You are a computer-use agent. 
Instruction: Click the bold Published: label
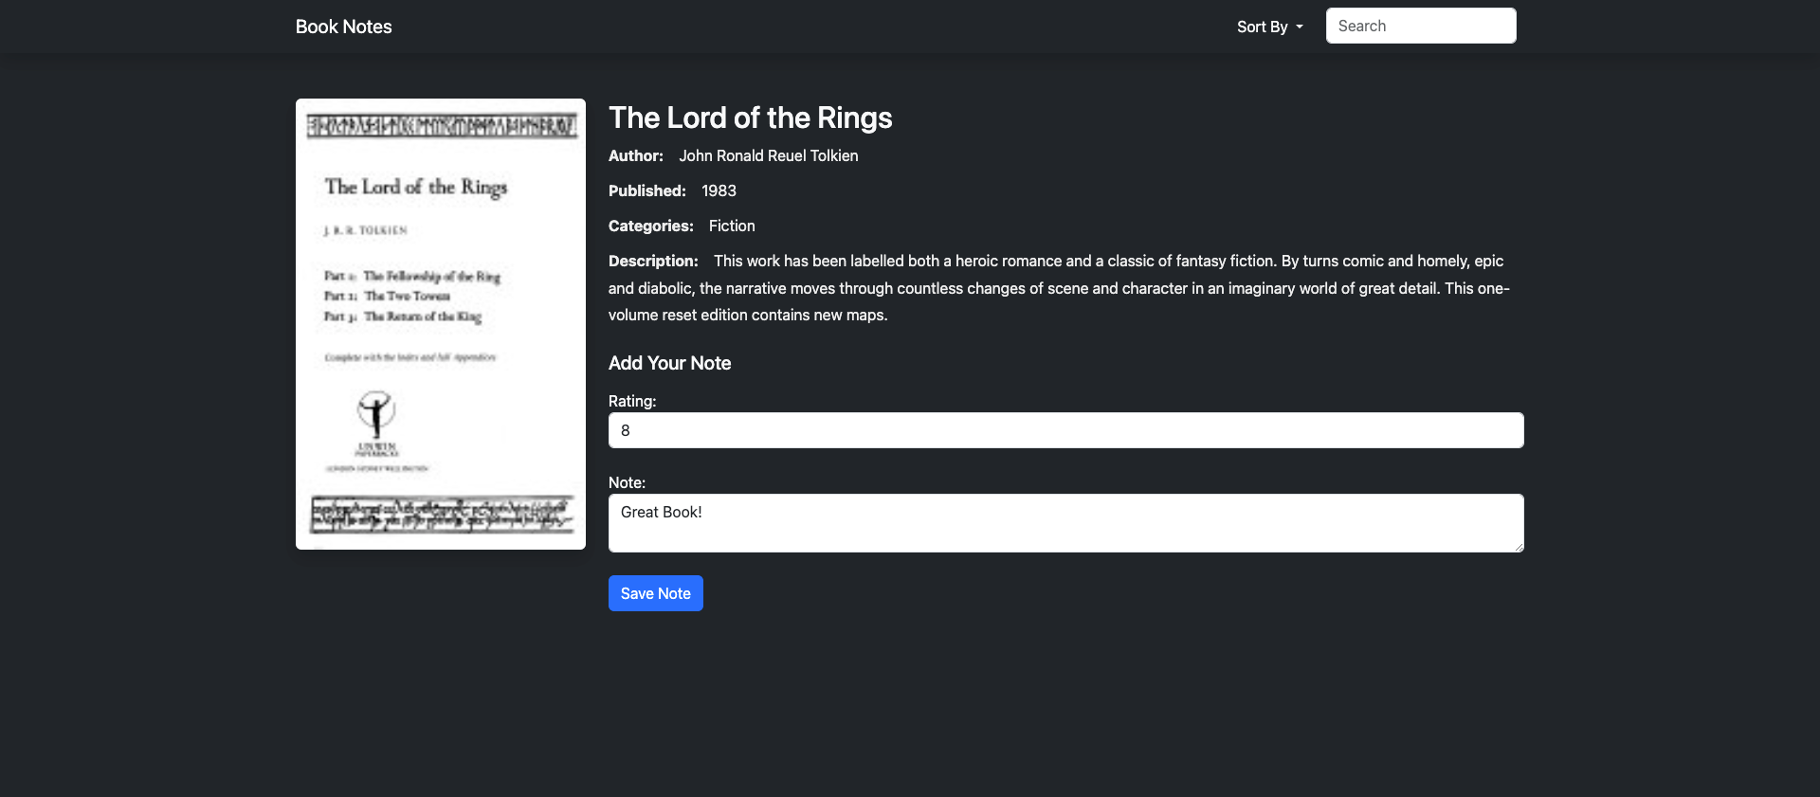[x=646, y=190]
